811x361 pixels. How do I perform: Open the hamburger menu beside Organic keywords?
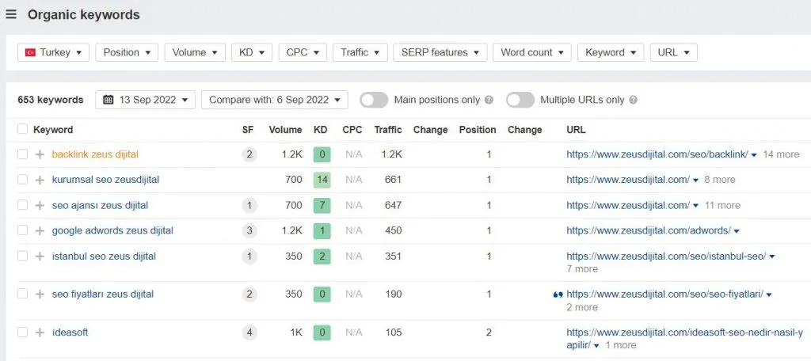(11, 14)
